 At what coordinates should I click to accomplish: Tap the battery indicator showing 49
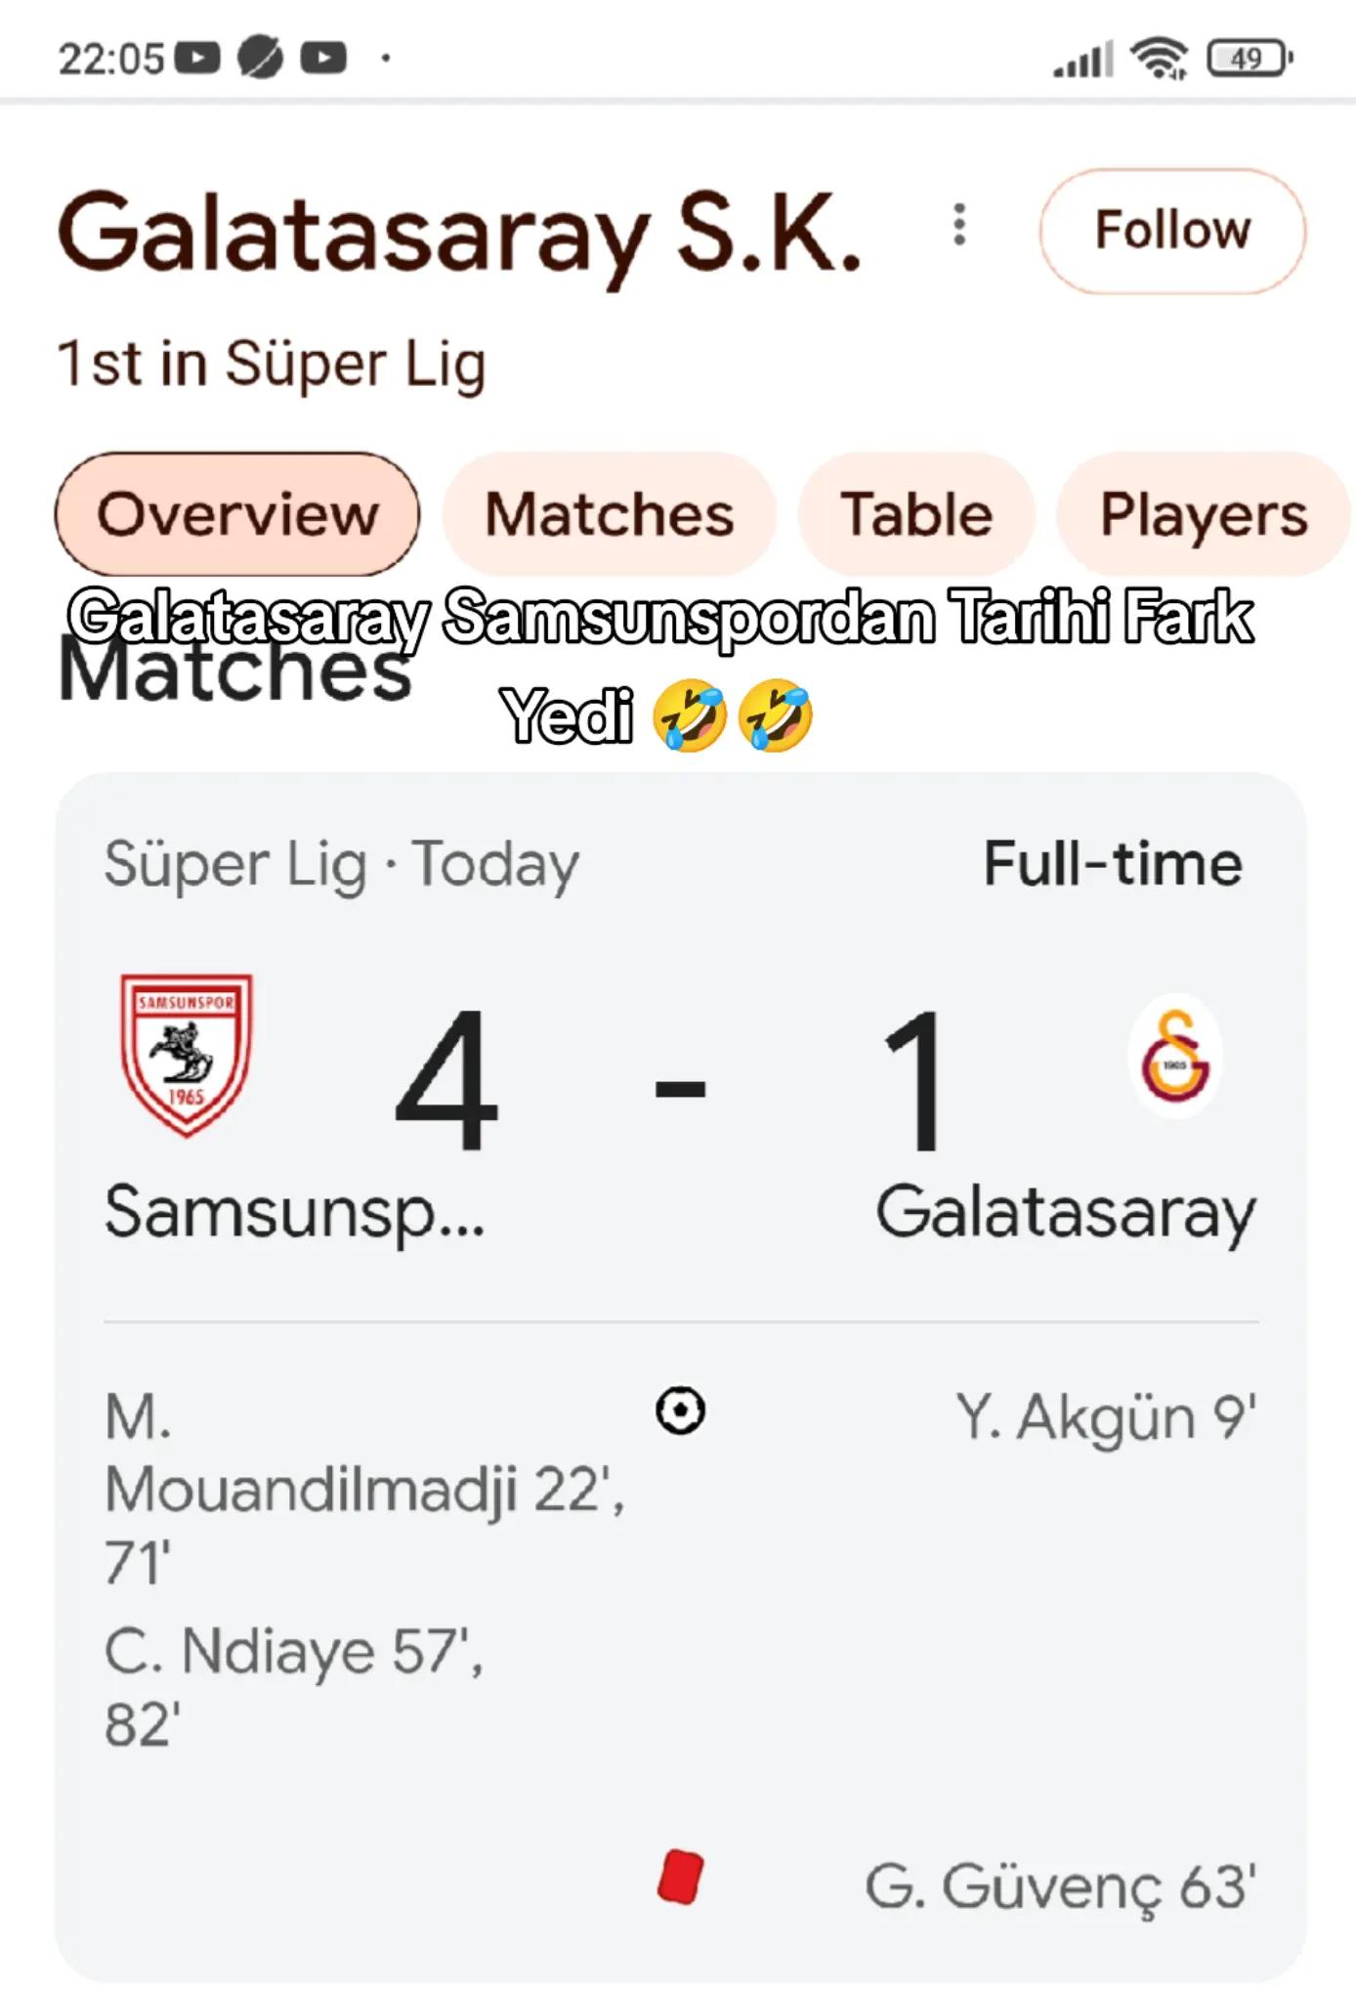pyautogui.click(x=1250, y=59)
